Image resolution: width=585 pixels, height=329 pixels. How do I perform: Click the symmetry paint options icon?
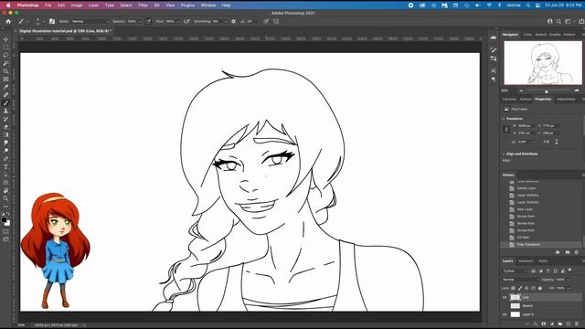click(x=276, y=21)
